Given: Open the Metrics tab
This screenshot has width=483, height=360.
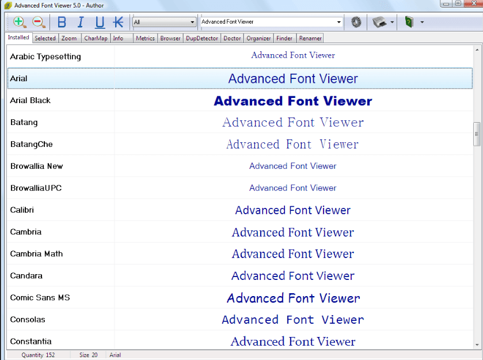Looking at the screenshot, I should pos(146,38).
